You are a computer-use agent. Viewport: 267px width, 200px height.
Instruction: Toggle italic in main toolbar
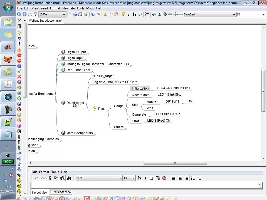129,14
